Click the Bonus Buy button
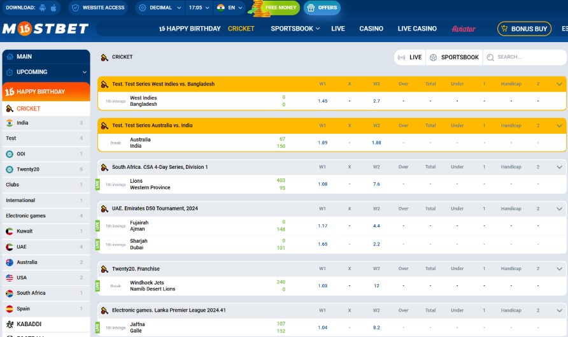 click(x=524, y=29)
